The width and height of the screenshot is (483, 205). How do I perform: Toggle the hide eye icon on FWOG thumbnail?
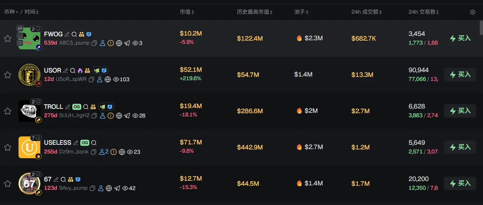tap(20, 28)
